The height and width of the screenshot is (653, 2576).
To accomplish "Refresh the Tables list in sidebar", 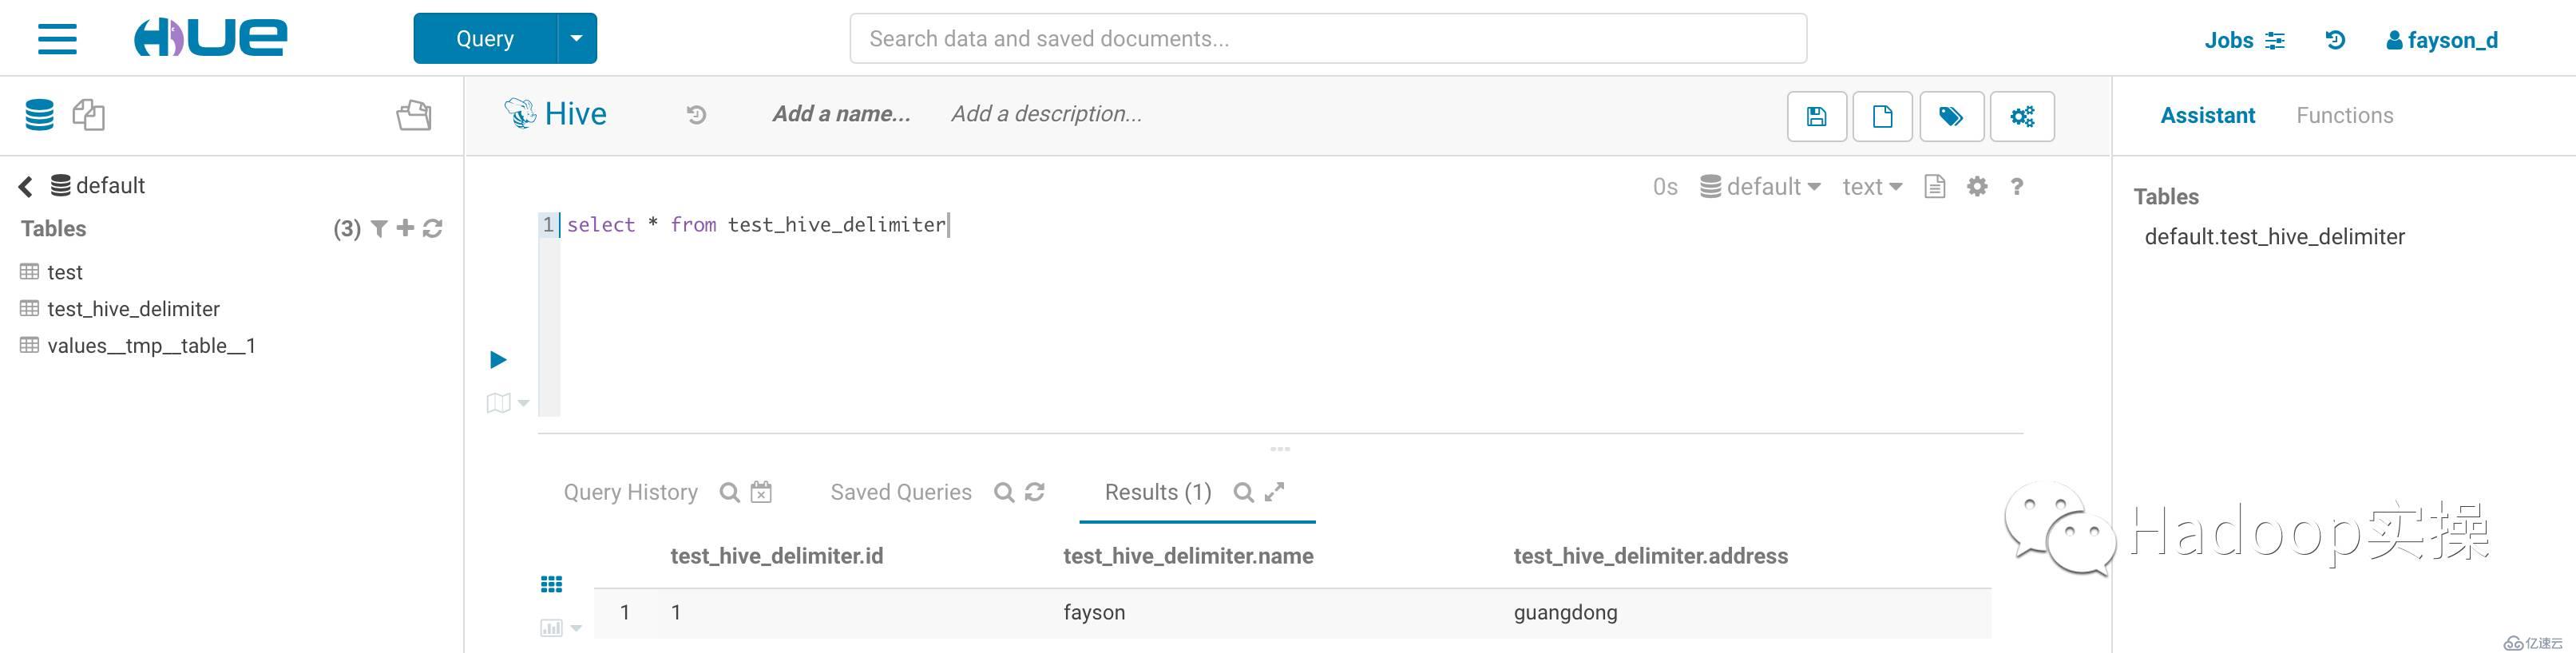I will pyautogui.click(x=433, y=229).
